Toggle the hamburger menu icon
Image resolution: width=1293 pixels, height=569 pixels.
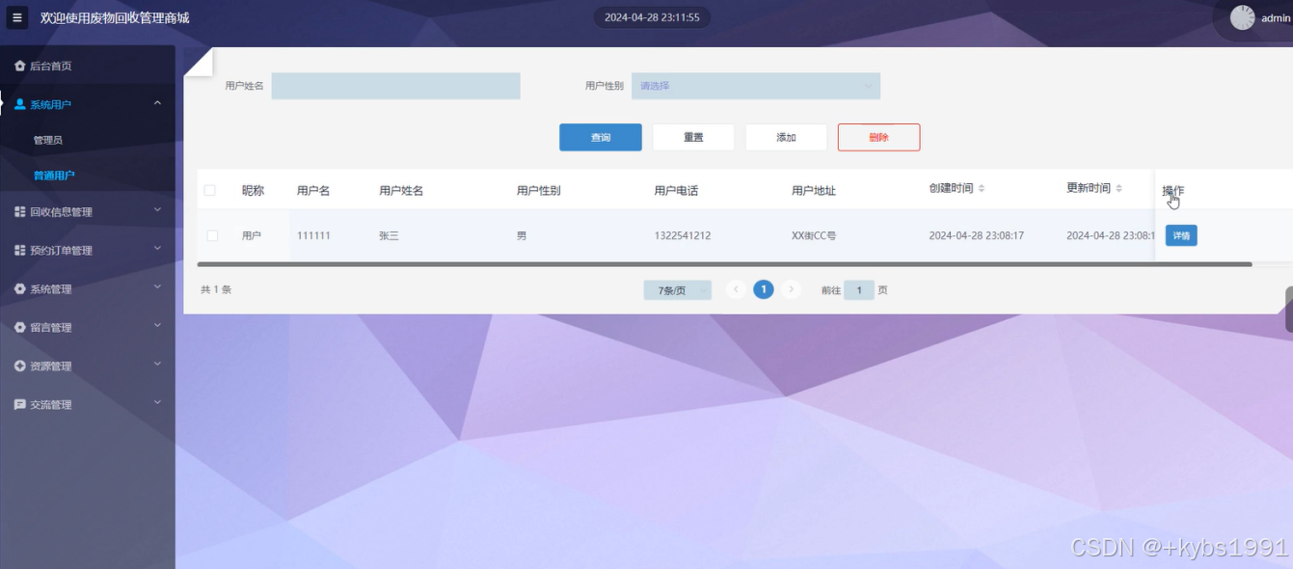tap(16, 17)
